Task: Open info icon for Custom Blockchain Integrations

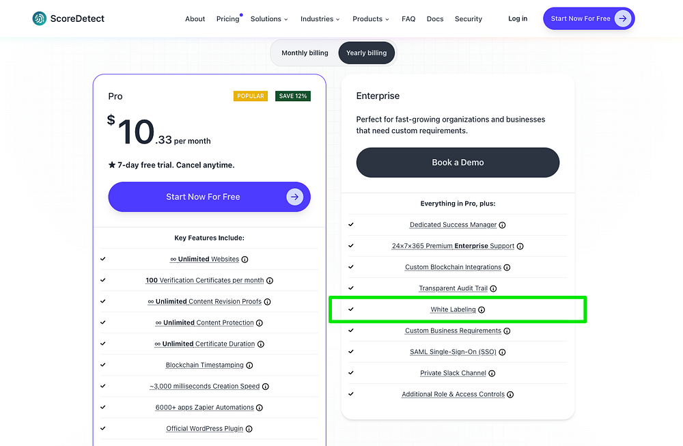Action: 507,268
